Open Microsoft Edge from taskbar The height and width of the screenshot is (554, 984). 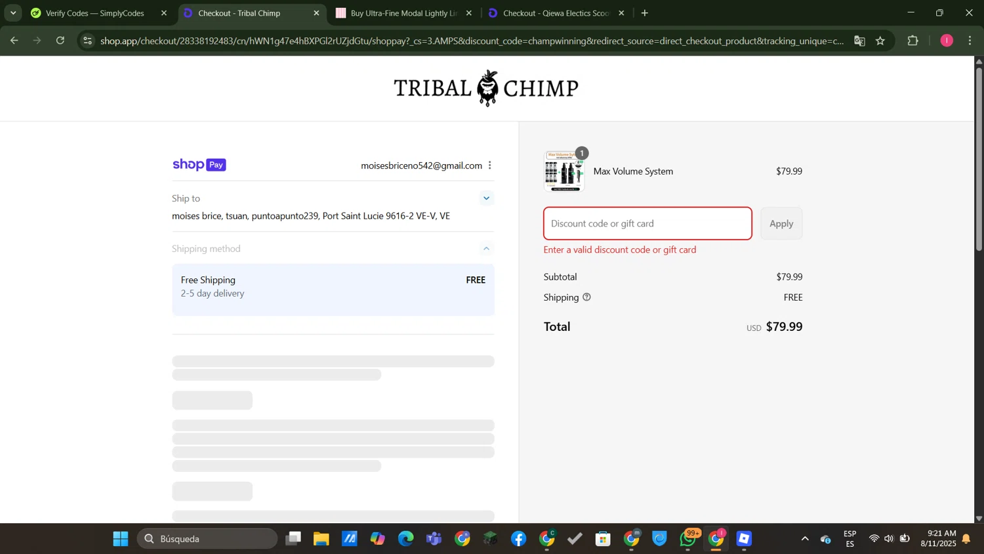(x=405, y=539)
